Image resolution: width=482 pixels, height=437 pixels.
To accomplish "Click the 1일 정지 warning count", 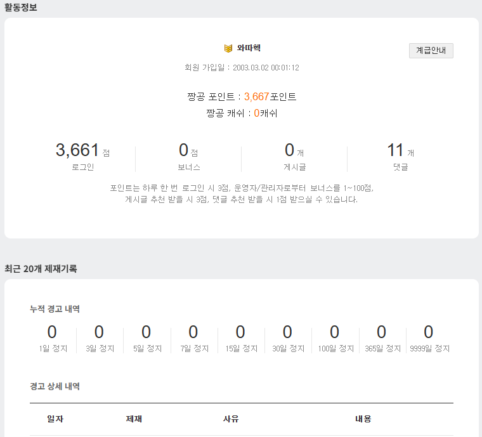I will click(52, 332).
